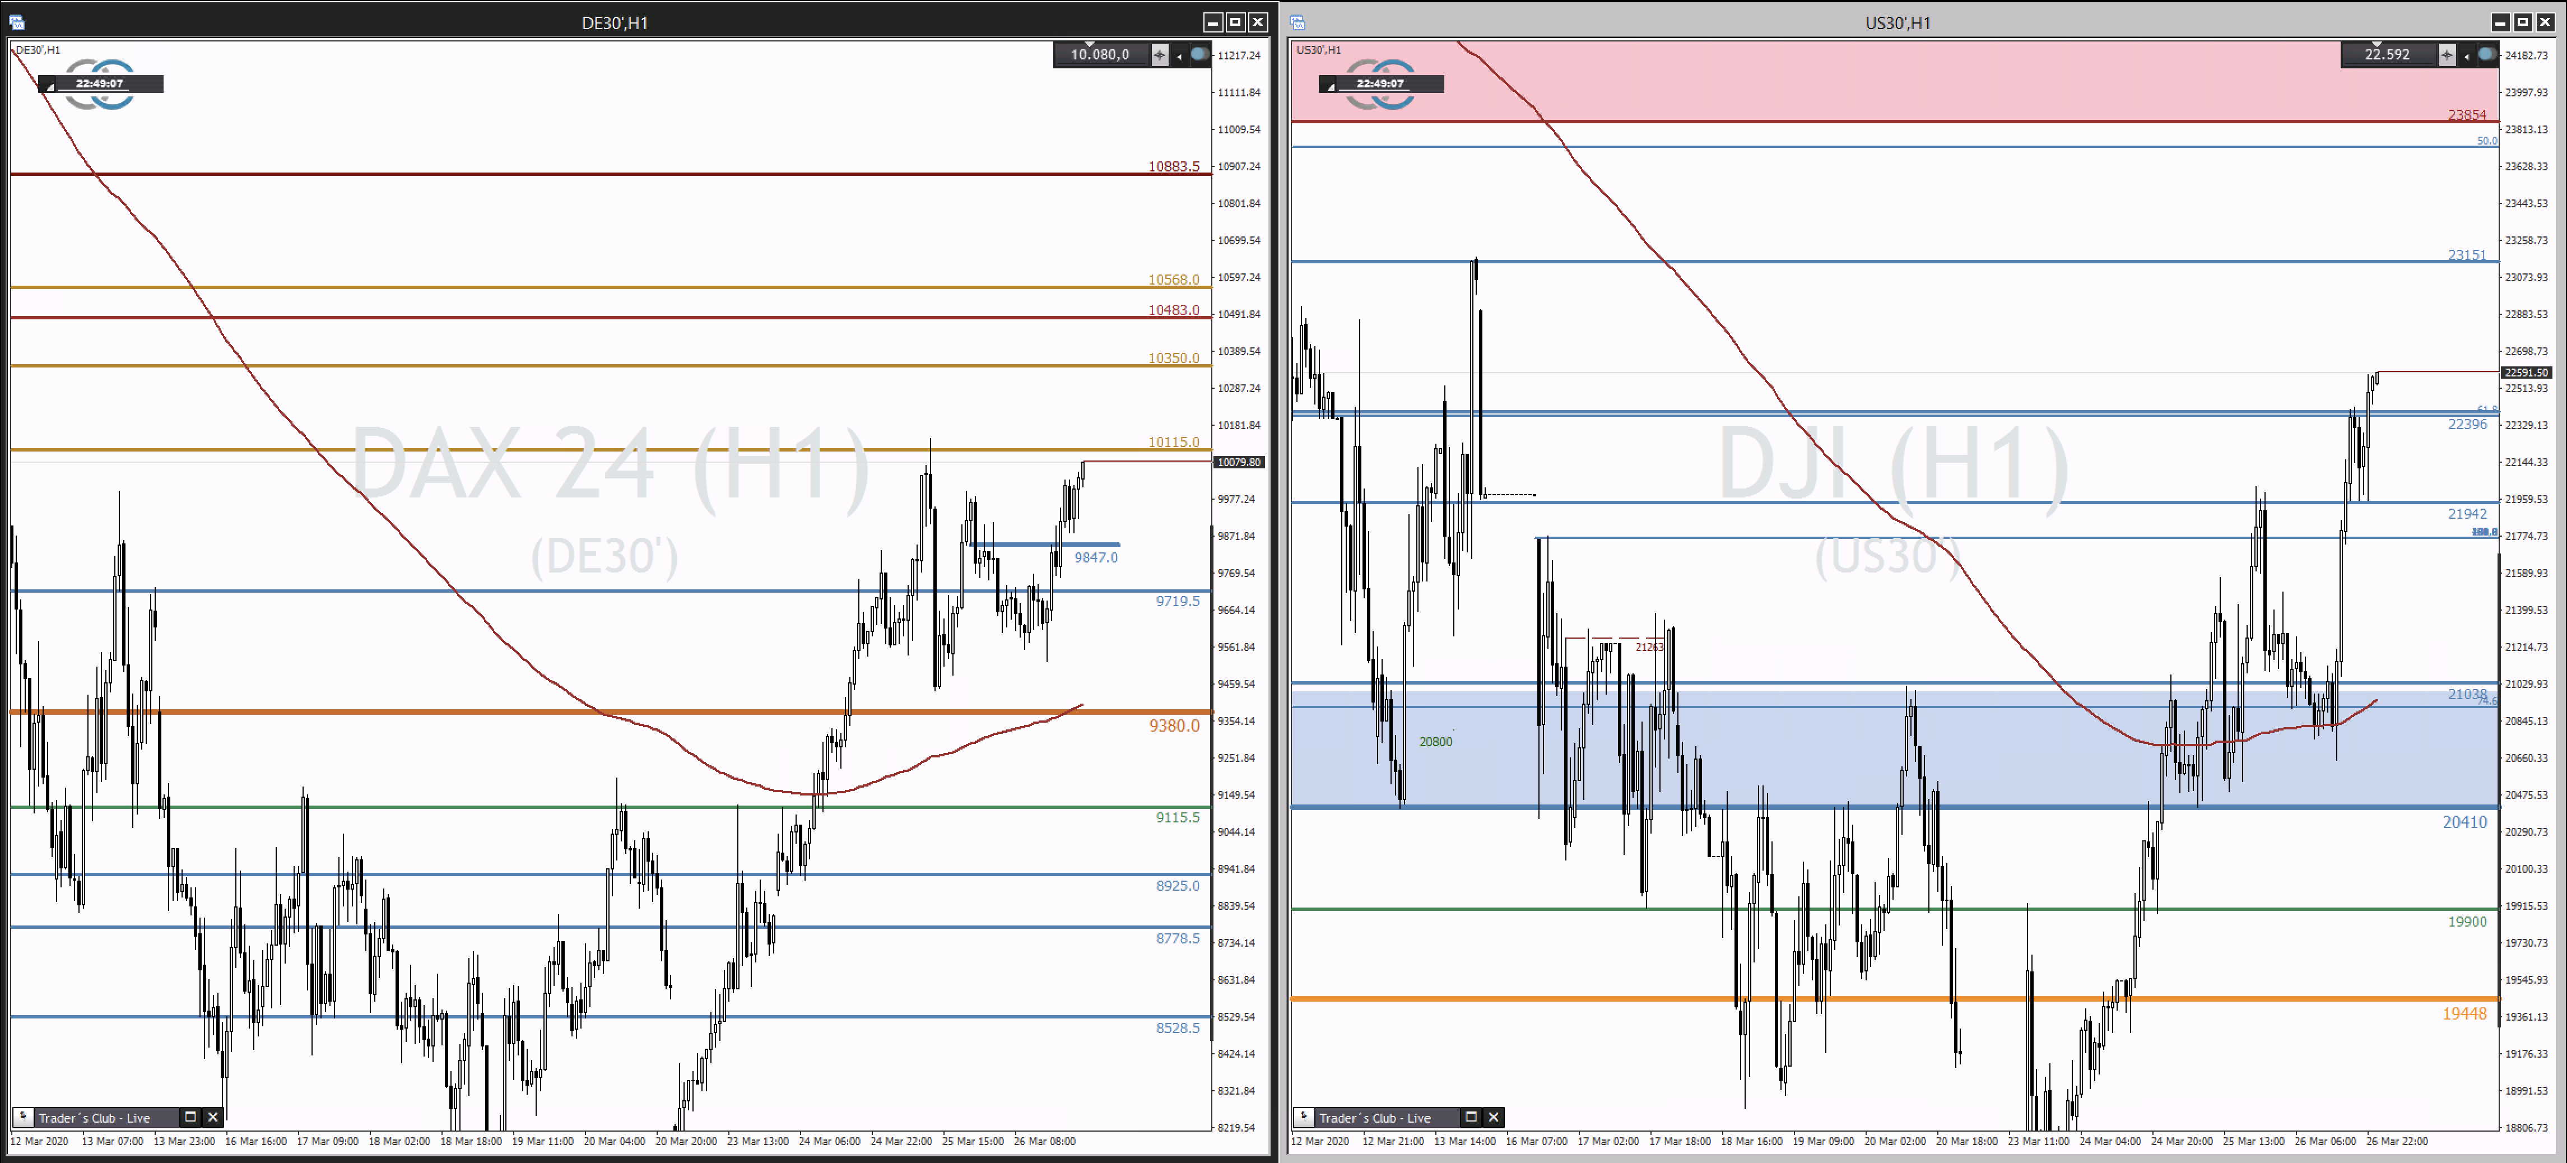
Task: Click the Trader's Club icon in US30 chart
Action: click(1304, 1117)
